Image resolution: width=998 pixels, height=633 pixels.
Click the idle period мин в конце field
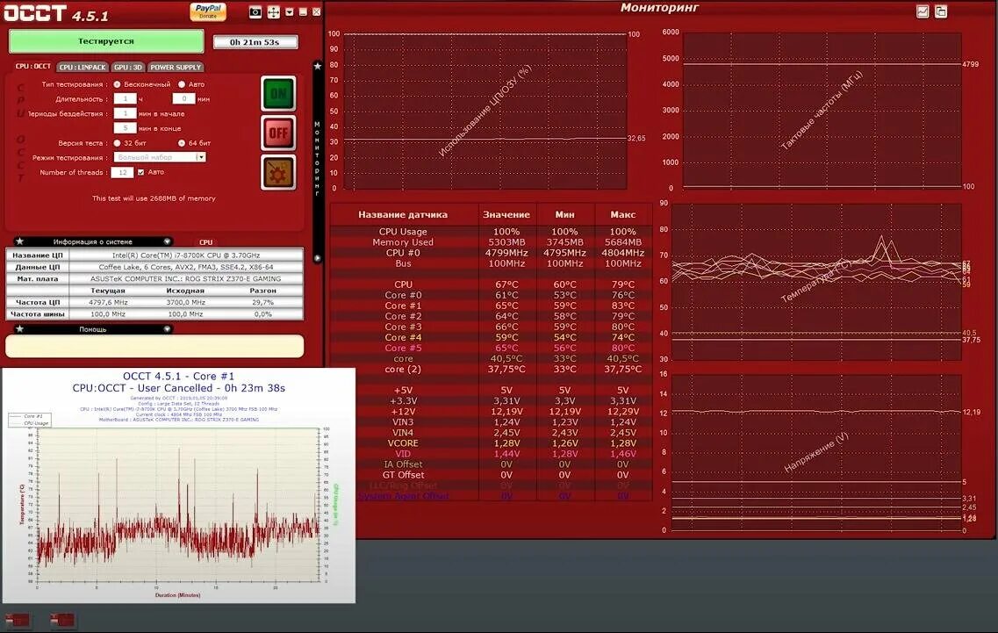pos(125,128)
